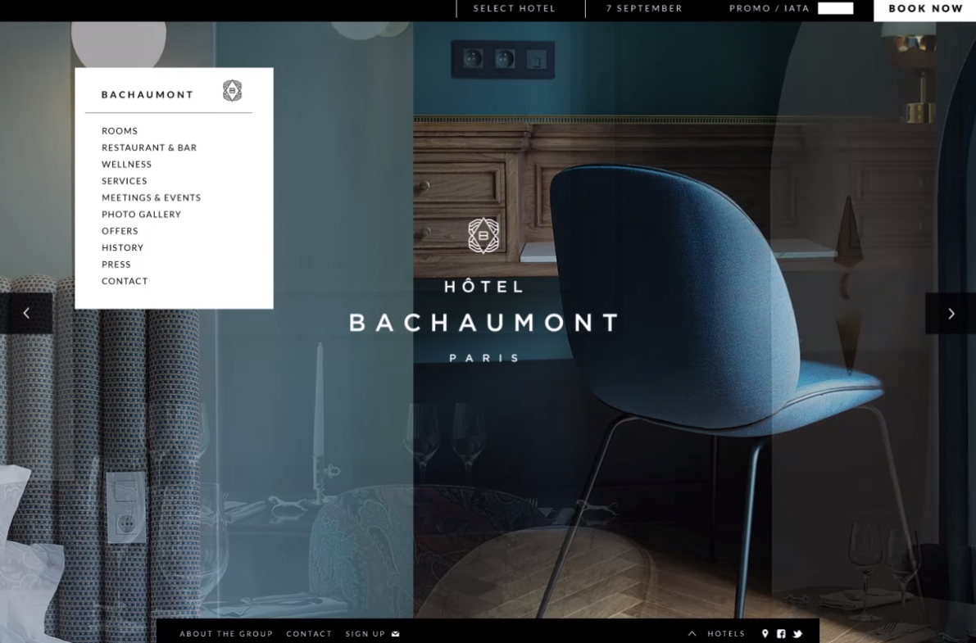The image size is (976, 643).
Task: Open Meetings & Events section
Action: [151, 197]
